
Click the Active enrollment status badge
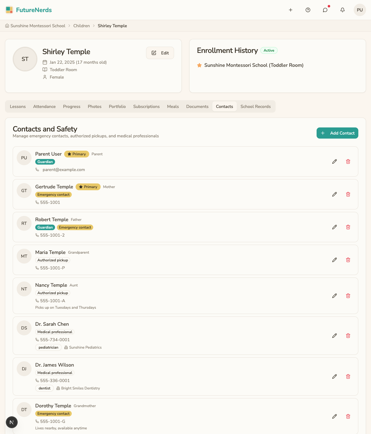pos(269,50)
